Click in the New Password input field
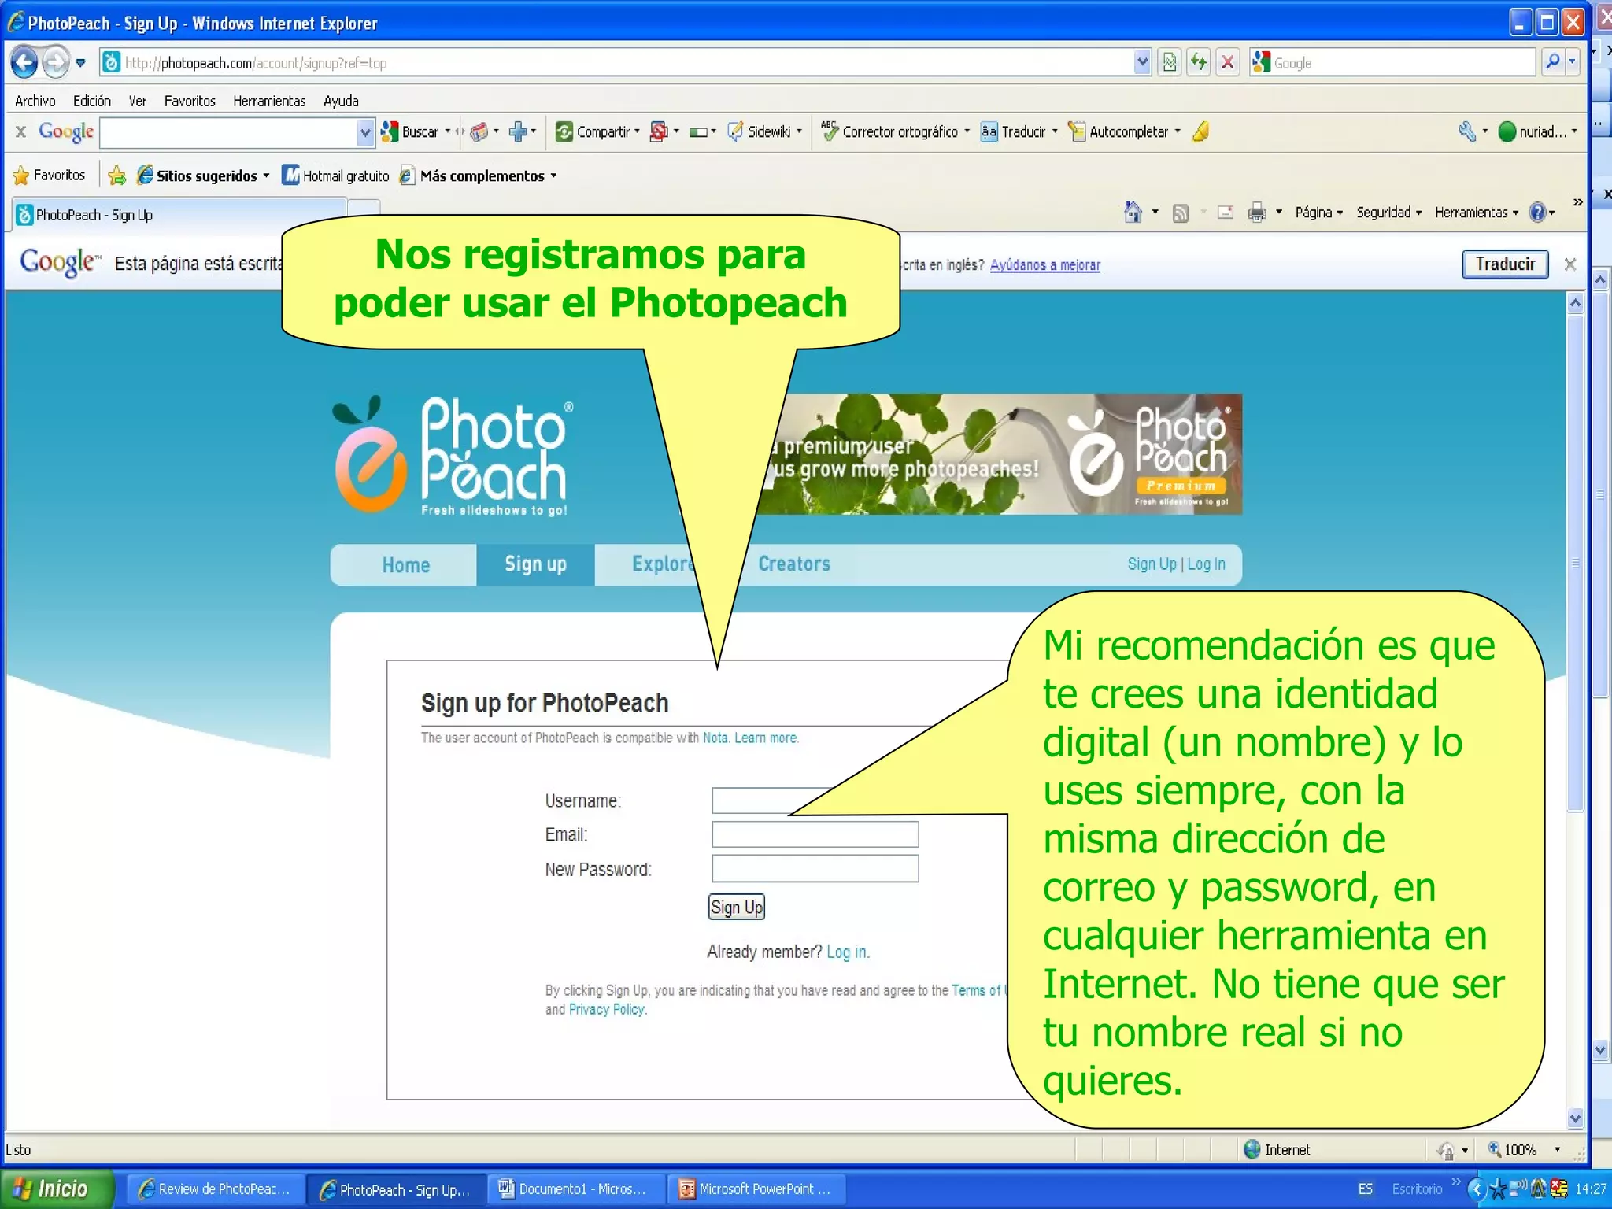Viewport: 1612px width, 1209px height. click(815, 868)
